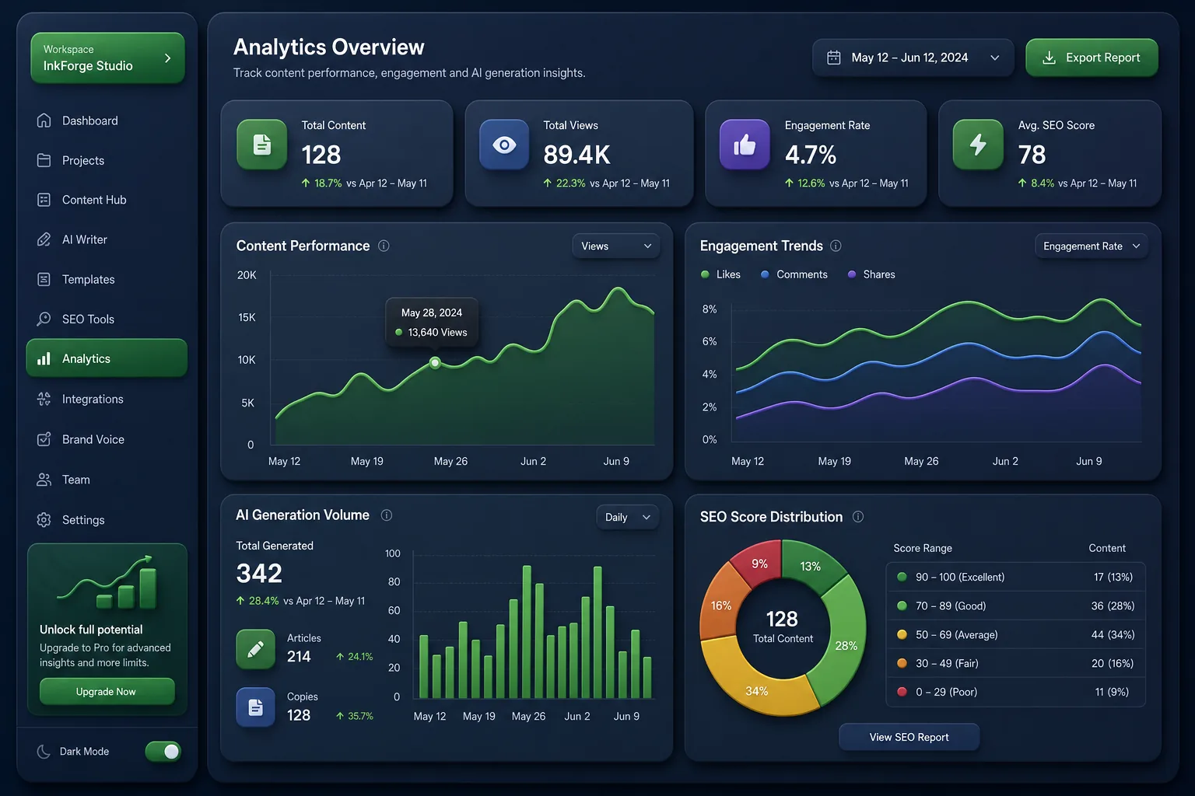The width and height of the screenshot is (1195, 796).
Task: Click the Analytics bar chart icon
Action: click(x=44, y=358)
